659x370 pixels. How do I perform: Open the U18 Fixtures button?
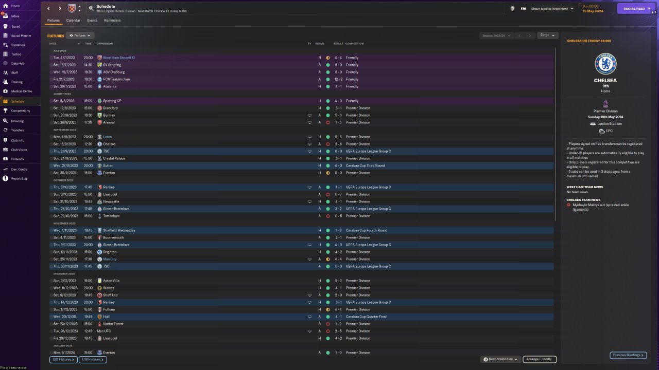tap(93, 360)
